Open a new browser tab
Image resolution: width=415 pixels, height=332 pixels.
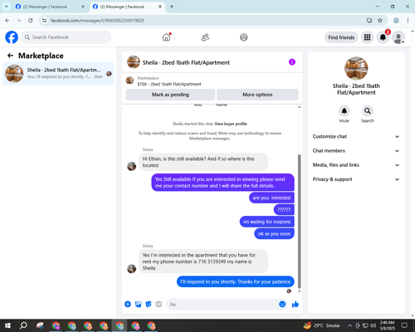pyautogui.click(x=172, y=7)
